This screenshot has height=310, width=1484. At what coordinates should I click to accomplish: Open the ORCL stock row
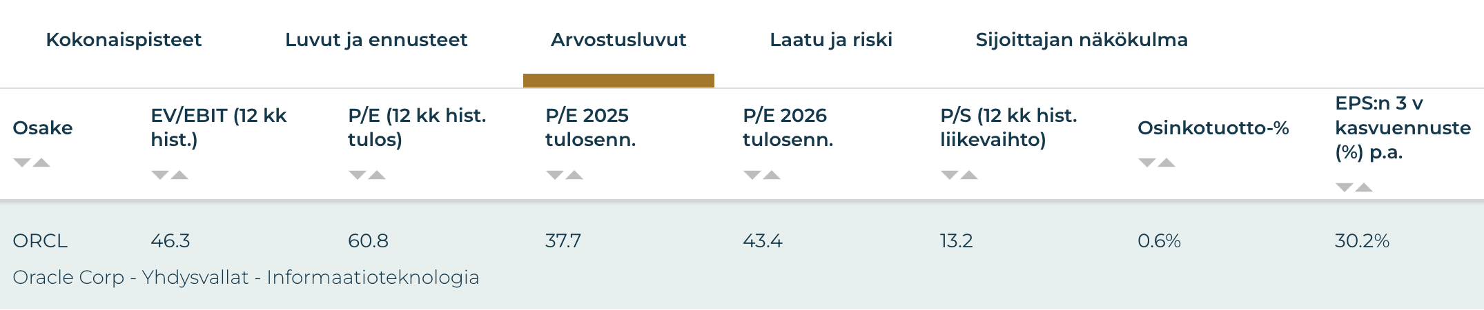pos(40,241)
